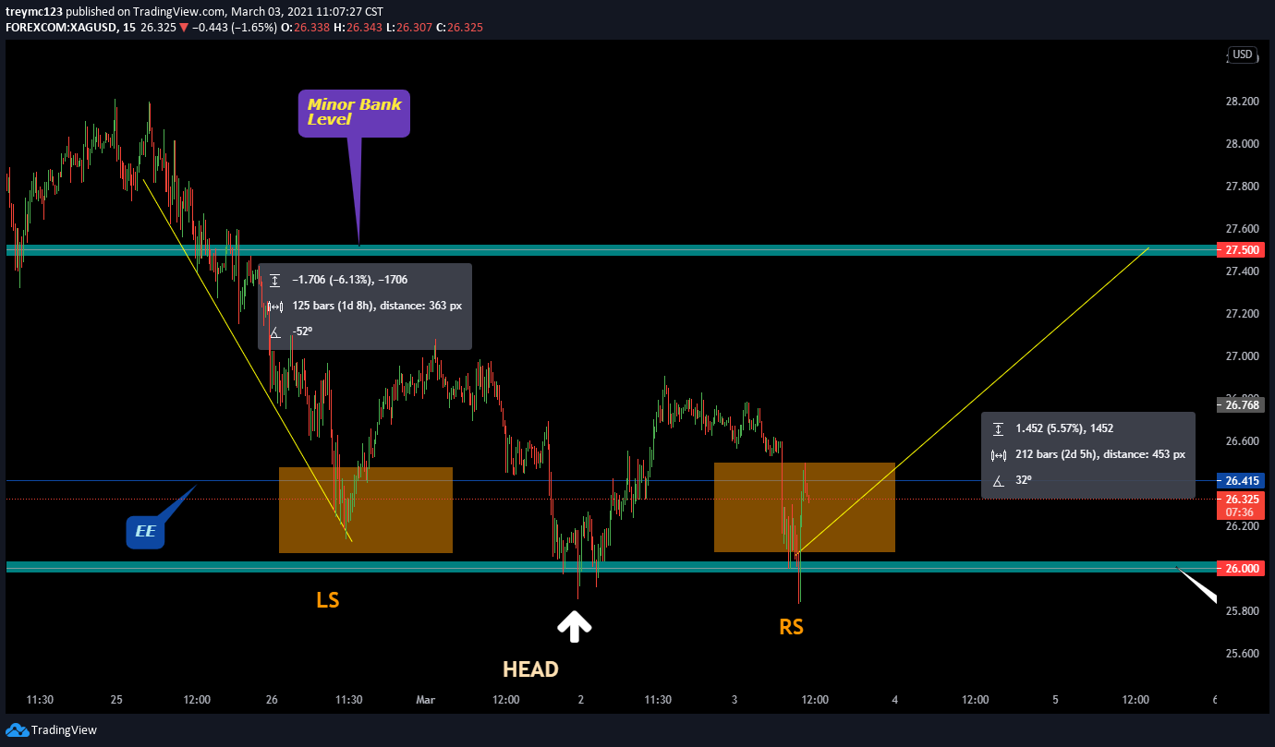Click the -52° angle readout
The image size is (1275, 747).
302,331
